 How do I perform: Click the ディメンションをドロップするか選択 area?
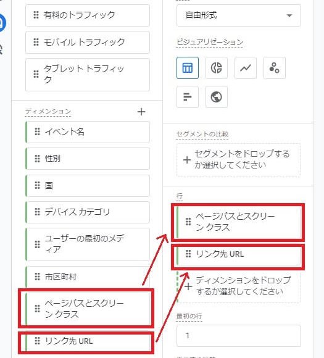coord(238,286)
